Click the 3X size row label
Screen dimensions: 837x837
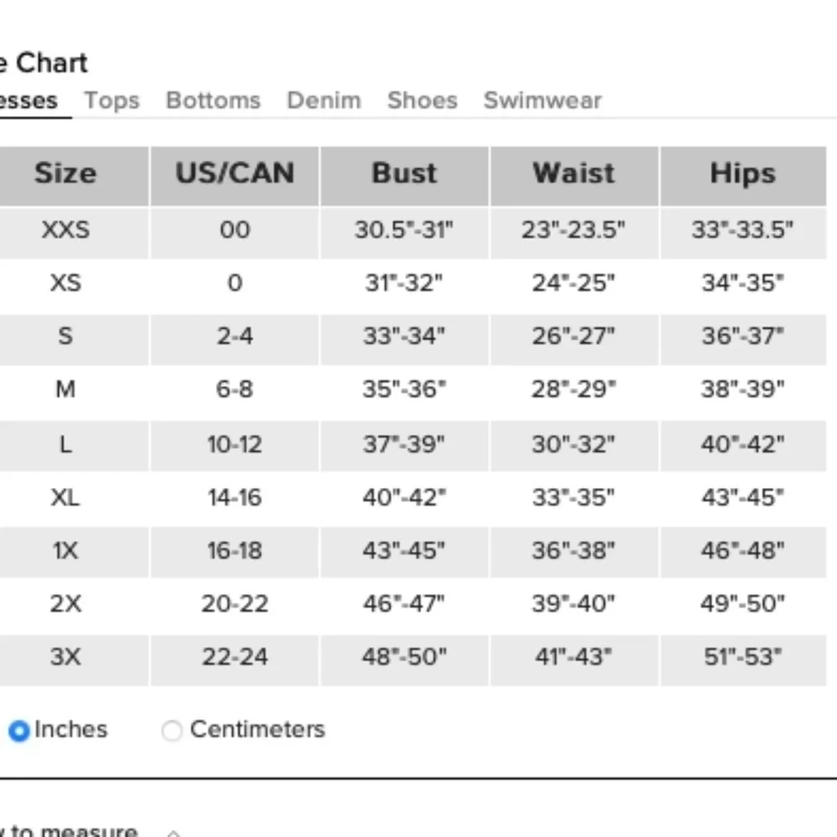tap(65, 656)
